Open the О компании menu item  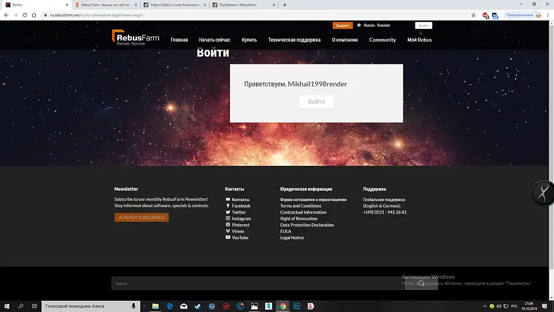(x=345, y=40)
